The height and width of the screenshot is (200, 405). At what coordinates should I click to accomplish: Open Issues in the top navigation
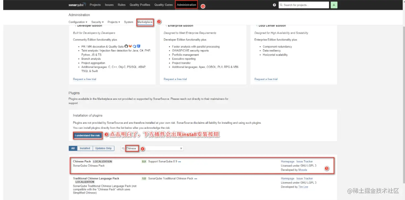tap(109, 5)
